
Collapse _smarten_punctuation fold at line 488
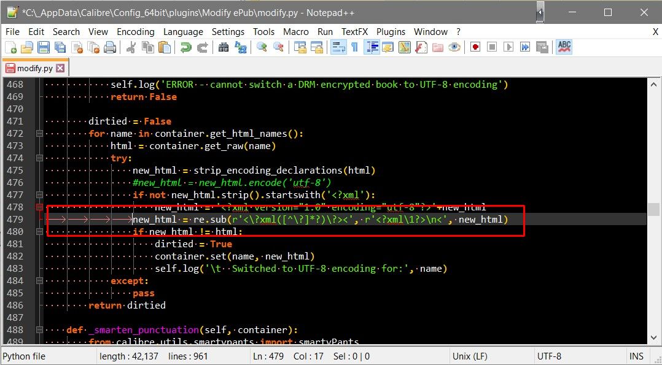[x=39, y=329]
